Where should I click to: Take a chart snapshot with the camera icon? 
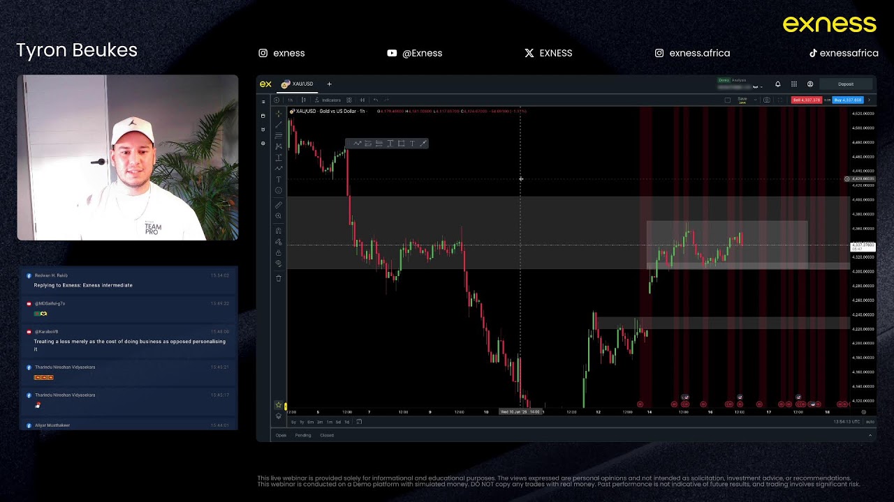pos(767,100)
